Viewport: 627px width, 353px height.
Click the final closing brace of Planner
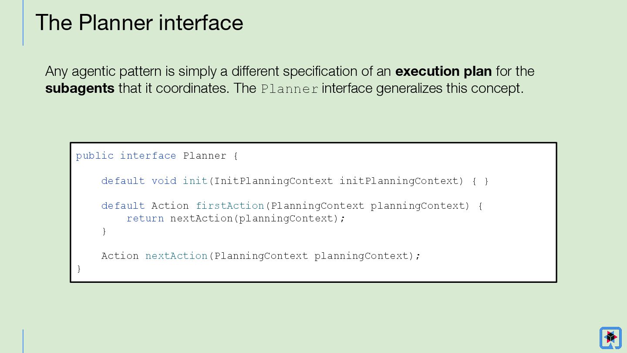coord(79,269)
